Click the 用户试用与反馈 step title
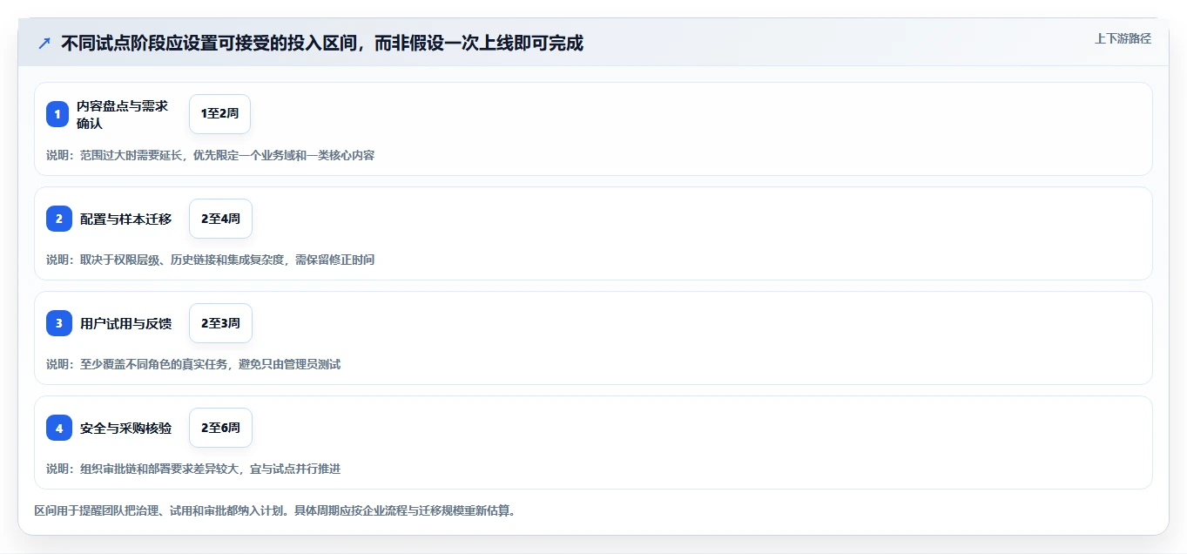The image size is (1187, 554). coord(125,323)
